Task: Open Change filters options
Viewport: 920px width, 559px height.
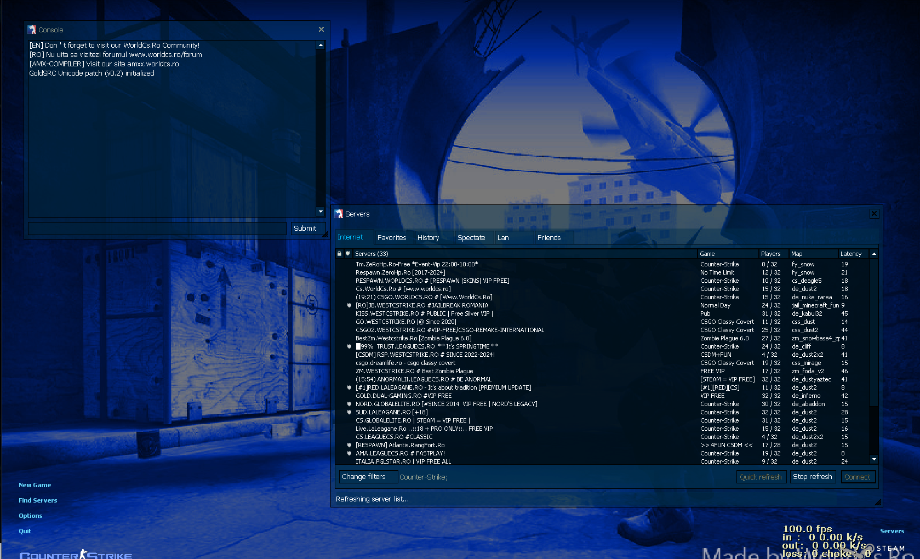Action: pyautogui.click(x=367, y=477)
